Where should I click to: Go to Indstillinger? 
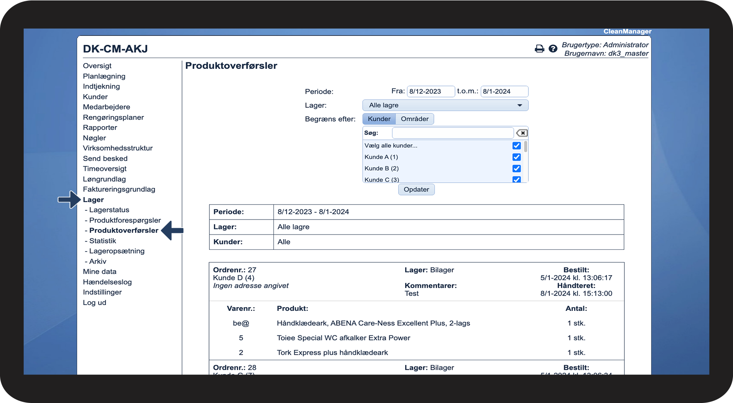(102, 292)
